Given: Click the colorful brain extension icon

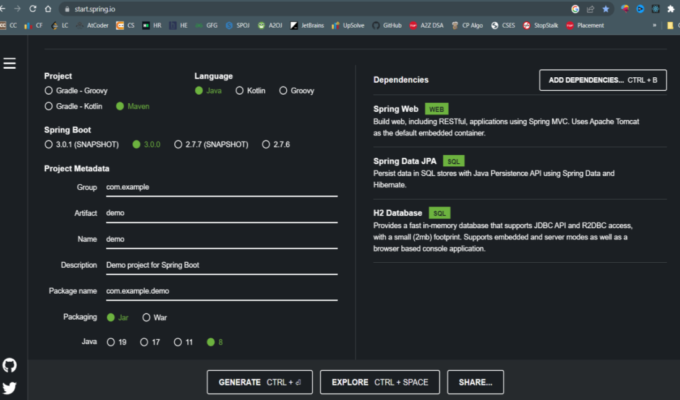Looking at the screenshot, I should [x=625, y=9].
